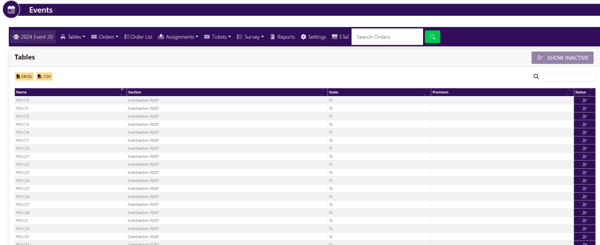Open the Survey dropdown menu

(250, 37)
